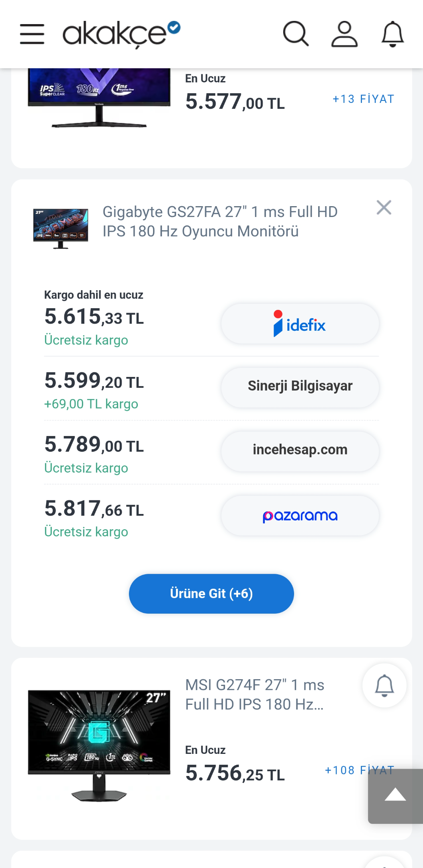Viewport: 423px width, 868px height.
Task: Tap the Gigabyte GS27FA monitor thumbnail
Action: 61,229
